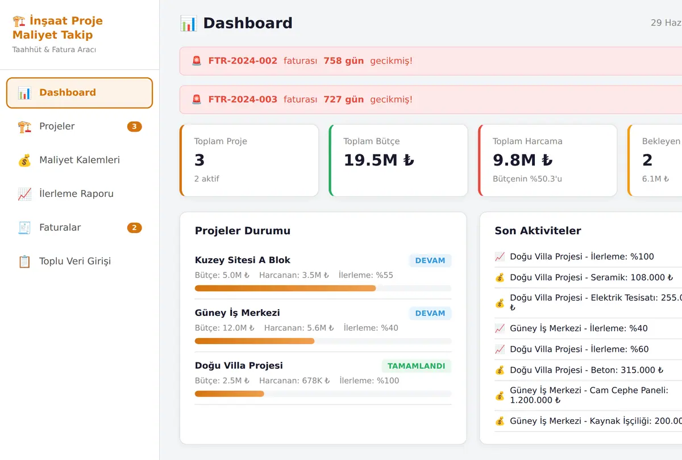682x460 pixels.
Task: Click the Güney İş Merkezi progress bar
Action: point(323,341)
